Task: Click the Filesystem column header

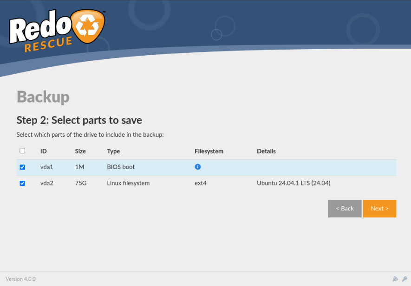Action: coord(209,151)
